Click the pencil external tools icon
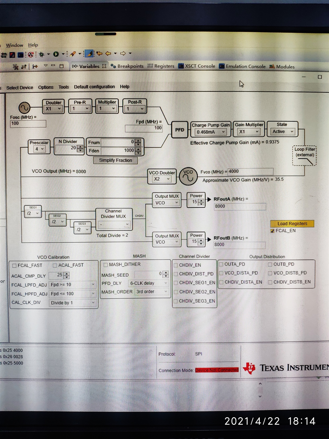This screenshot has height=439, width=329. [x=73, y=54]
